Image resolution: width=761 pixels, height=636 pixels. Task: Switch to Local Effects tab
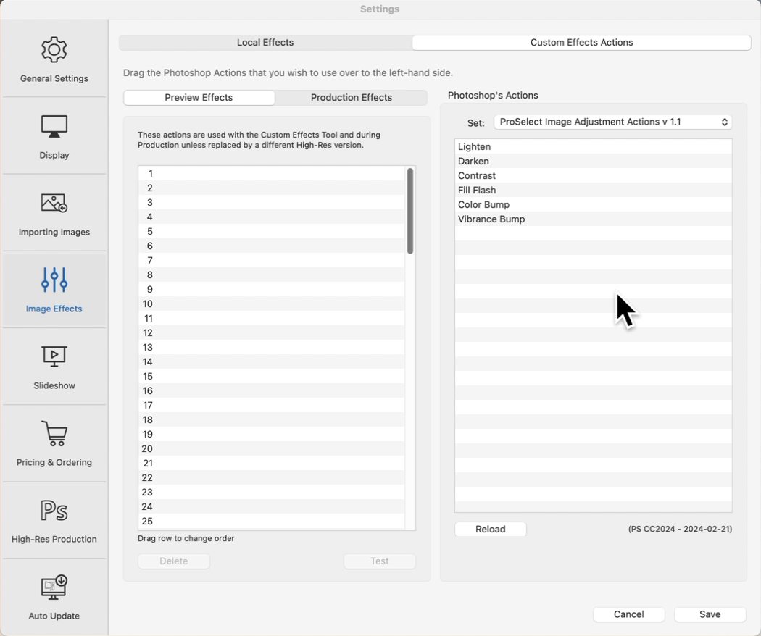click(x=265, y=43)
